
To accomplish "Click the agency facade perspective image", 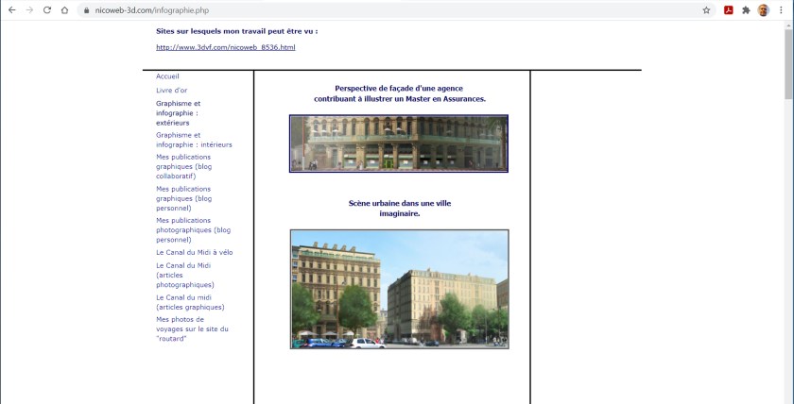I will click(x=398, y=143).
